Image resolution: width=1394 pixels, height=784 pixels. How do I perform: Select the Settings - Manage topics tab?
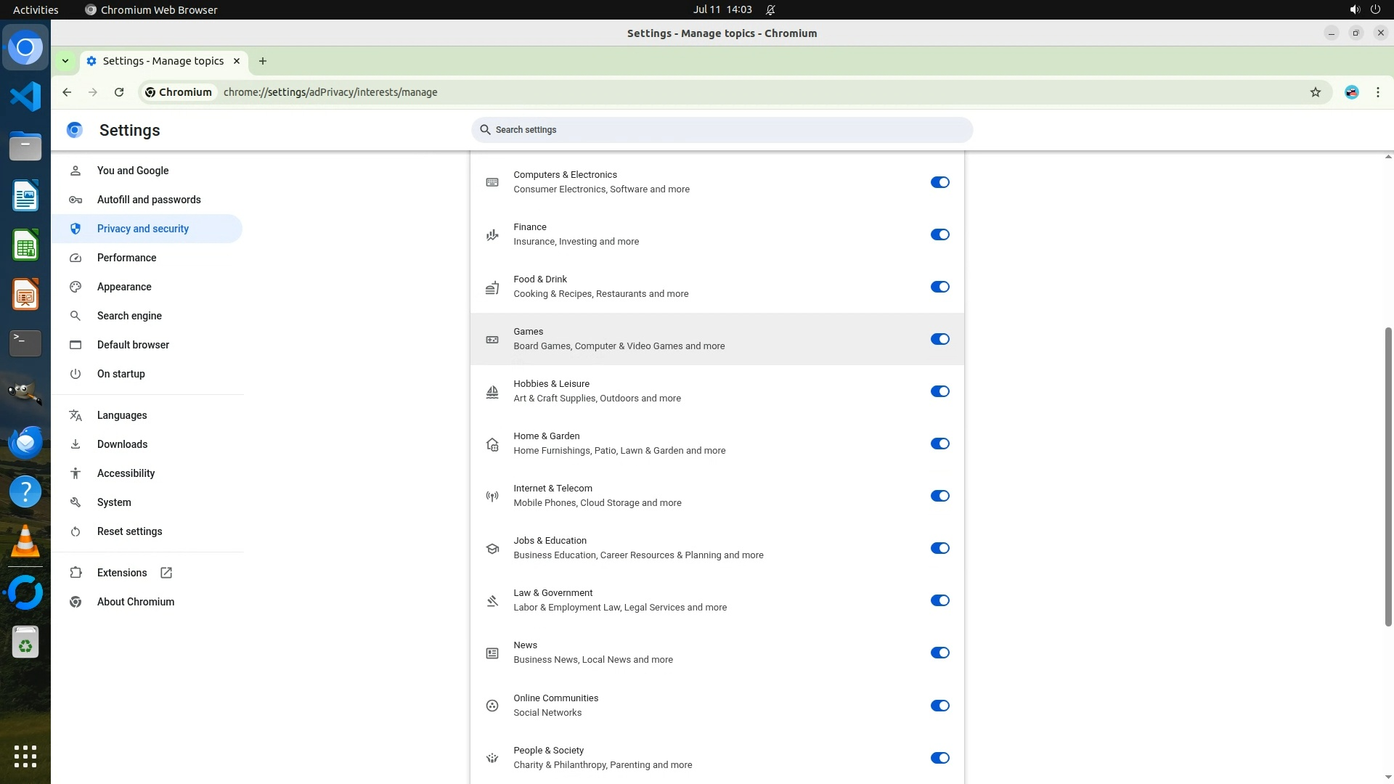pyautogui.click(x=163, y=61)
